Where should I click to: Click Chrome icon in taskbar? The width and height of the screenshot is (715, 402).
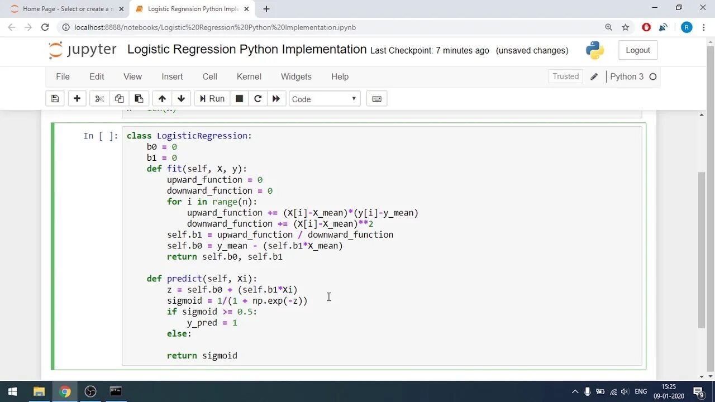click(x=65, y=391)
